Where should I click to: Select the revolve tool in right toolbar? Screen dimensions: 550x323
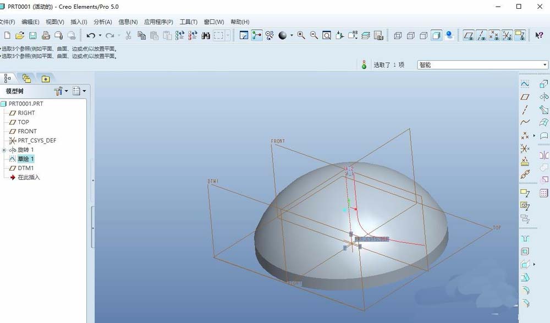544,96
